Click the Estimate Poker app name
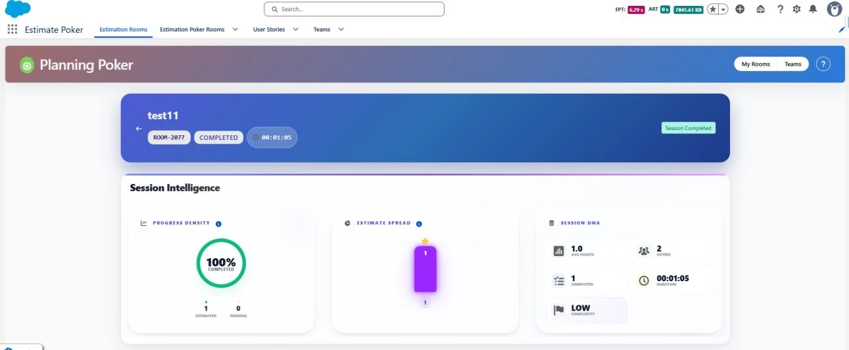 pos(54,30)
